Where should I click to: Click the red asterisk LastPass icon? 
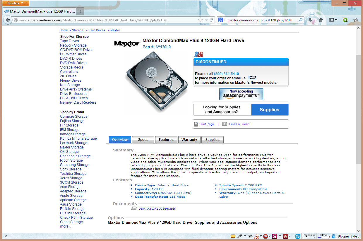pyautogui.click(x=285, y=236)
